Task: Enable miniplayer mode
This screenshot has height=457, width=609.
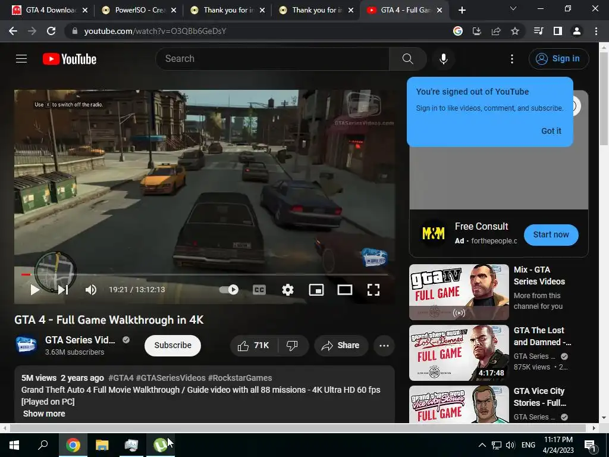Action: tap(316, 290)
